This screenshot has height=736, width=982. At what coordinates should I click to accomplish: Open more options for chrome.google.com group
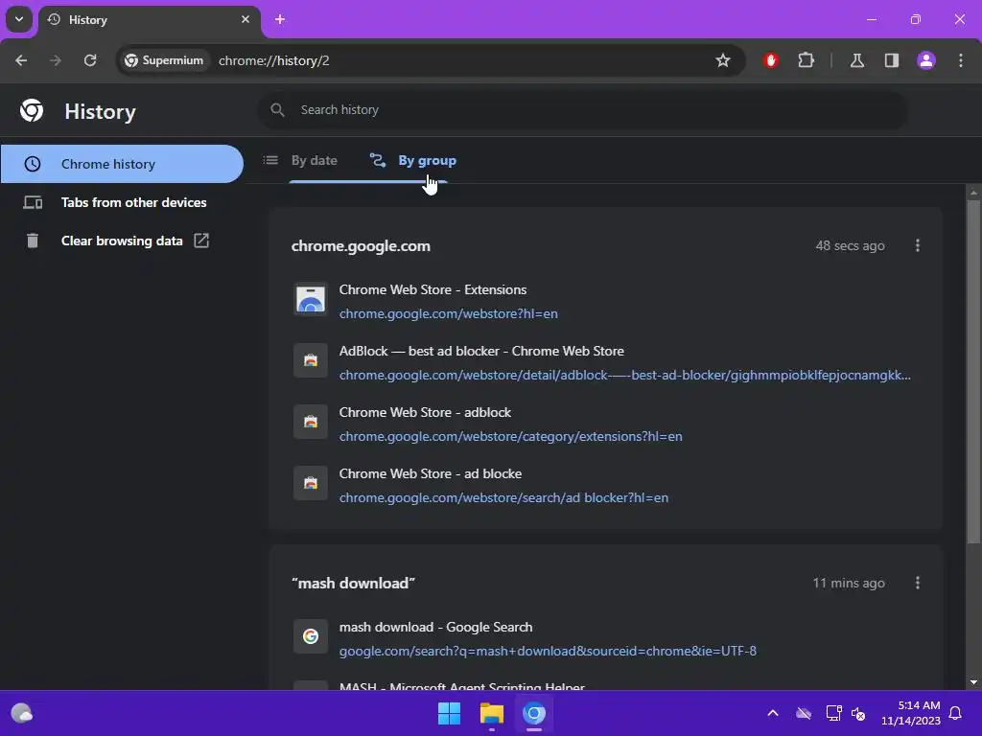[x=918, y=245]
